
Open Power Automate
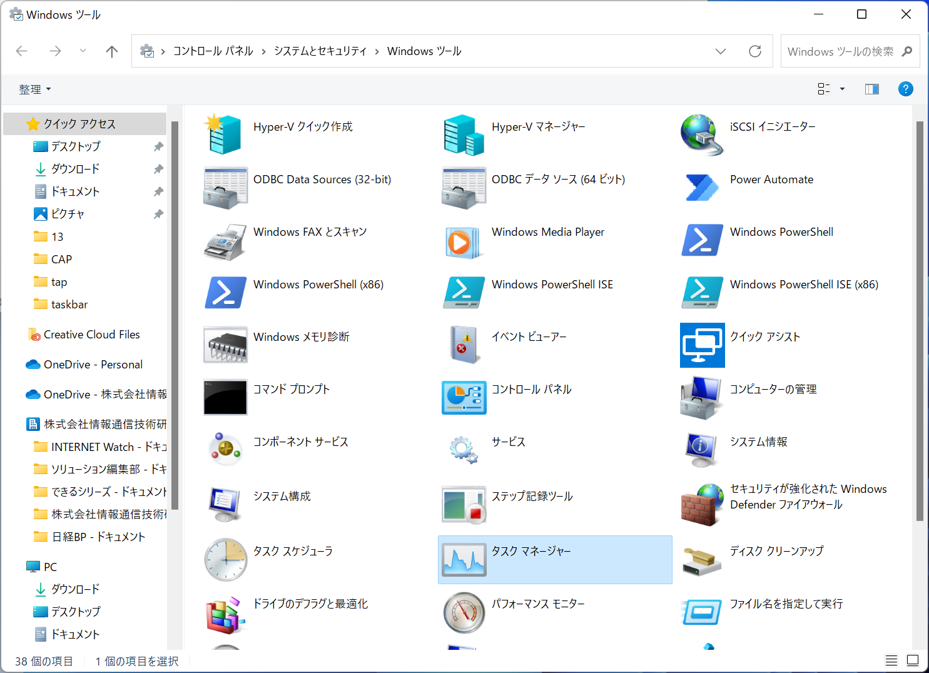pyautogui.click(x=771, y=180)
